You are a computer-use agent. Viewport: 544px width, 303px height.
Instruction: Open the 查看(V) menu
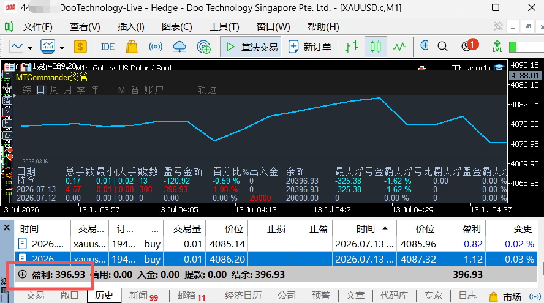point(85,27)
